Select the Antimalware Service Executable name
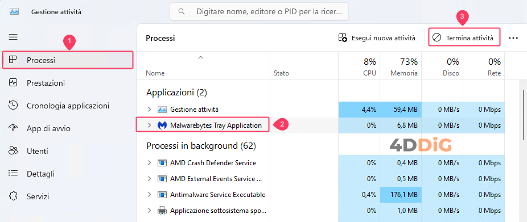Viewport: 527px width, 222px height. pyautogui.click(x=218, y=195)
